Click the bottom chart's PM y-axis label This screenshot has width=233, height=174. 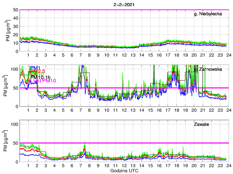click(x=8, y=141)
